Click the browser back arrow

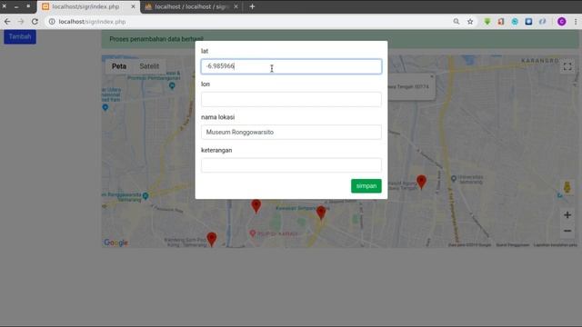tap(7, 22)
